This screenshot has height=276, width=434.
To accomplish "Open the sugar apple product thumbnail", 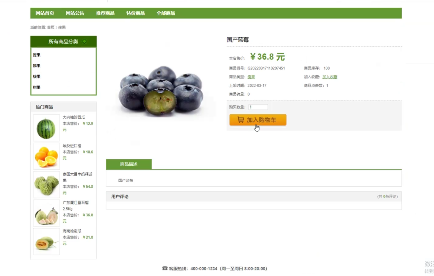I will [x=46, y=185].
